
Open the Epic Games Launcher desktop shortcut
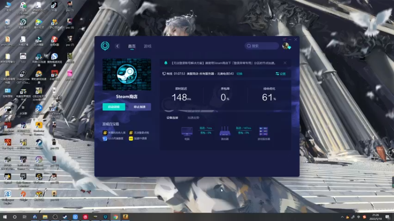click(x=23, y=179)
